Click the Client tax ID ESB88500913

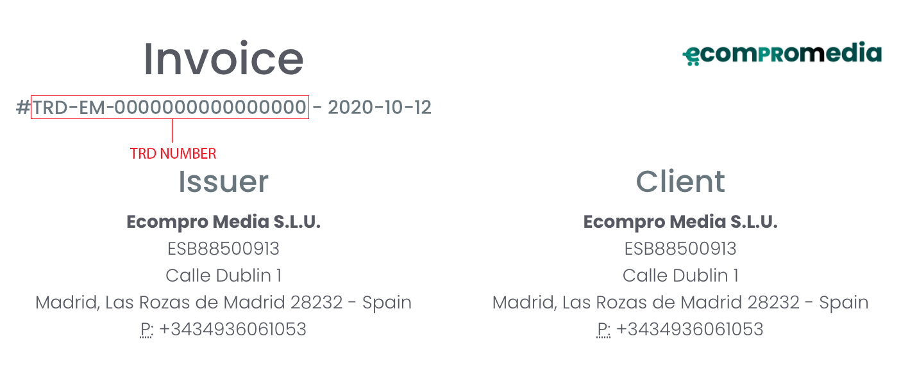(x=680, y=248)
